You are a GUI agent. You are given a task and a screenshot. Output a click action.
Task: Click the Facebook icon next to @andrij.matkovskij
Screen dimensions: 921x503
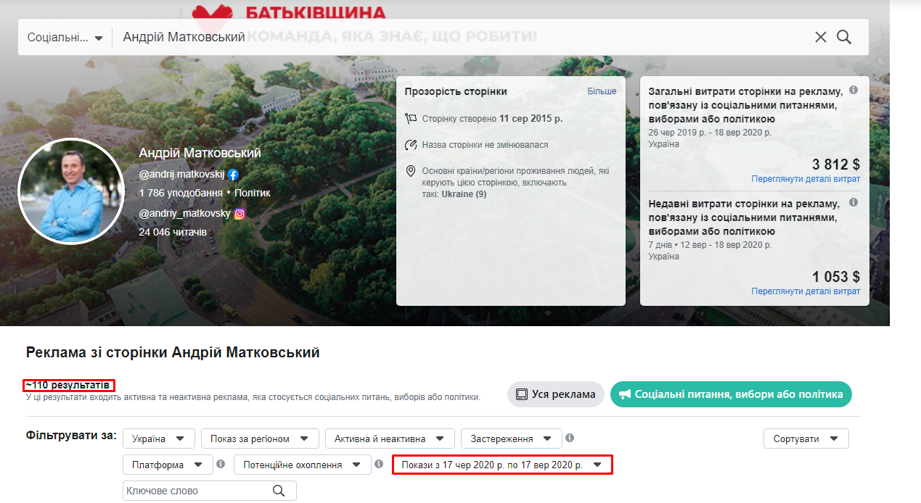pos(233,175)
